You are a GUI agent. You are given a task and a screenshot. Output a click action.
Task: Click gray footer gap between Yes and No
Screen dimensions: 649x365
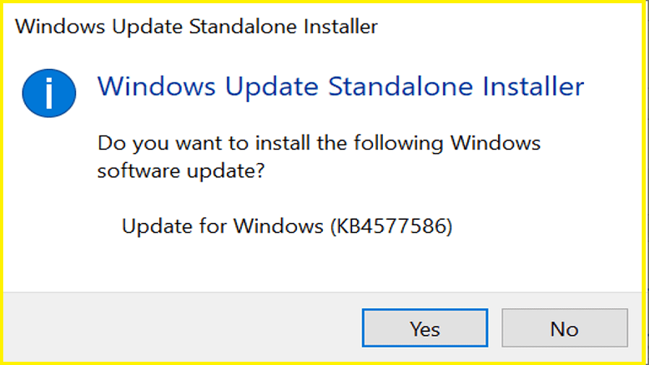(494, 328)
